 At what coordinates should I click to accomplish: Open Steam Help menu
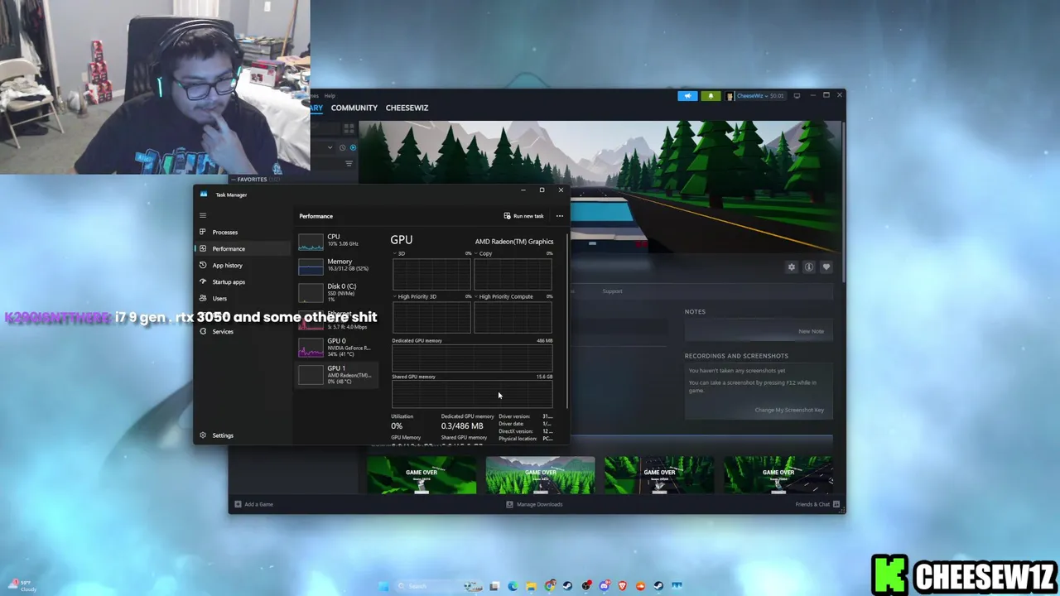point(330,96)
